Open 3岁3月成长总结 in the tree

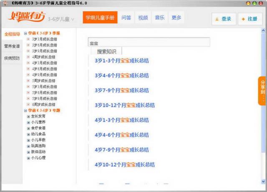pyautogui.click(x=45, y=39)
